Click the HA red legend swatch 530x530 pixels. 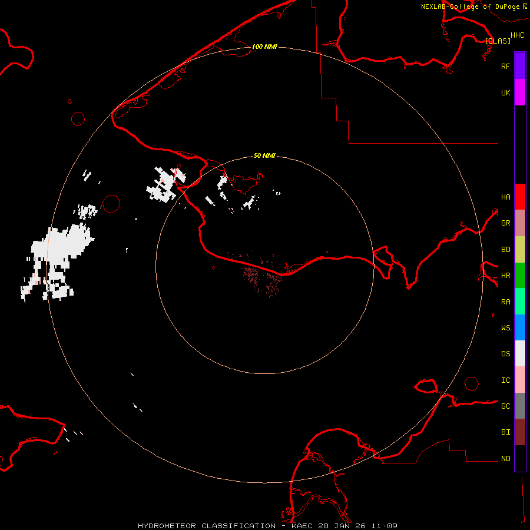[x=520, y=197]
